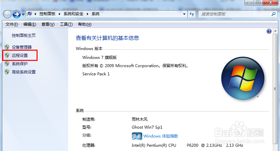280x151 pixels.
Task: Click the Back navigation arrow button
Action: point(7,14)
